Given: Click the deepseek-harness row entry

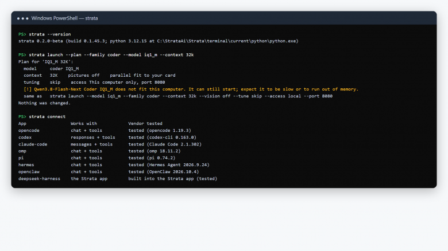Looking at the screenshot, I should pos(118,179).
